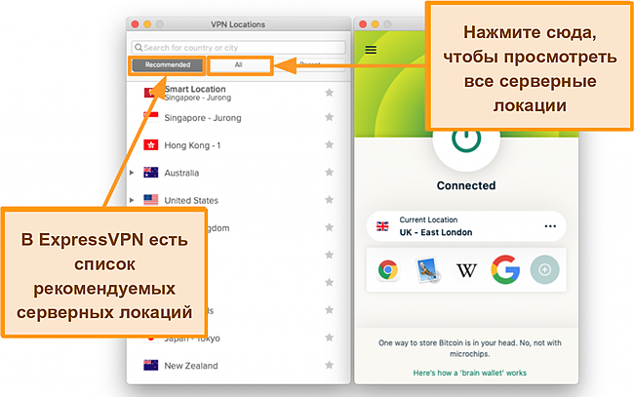Favorite Hong Kong - 1 with its star
634x397 pixels.
point(329,144)
